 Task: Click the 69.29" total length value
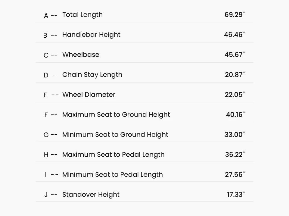pyautogui.click(x=235, y=15)
